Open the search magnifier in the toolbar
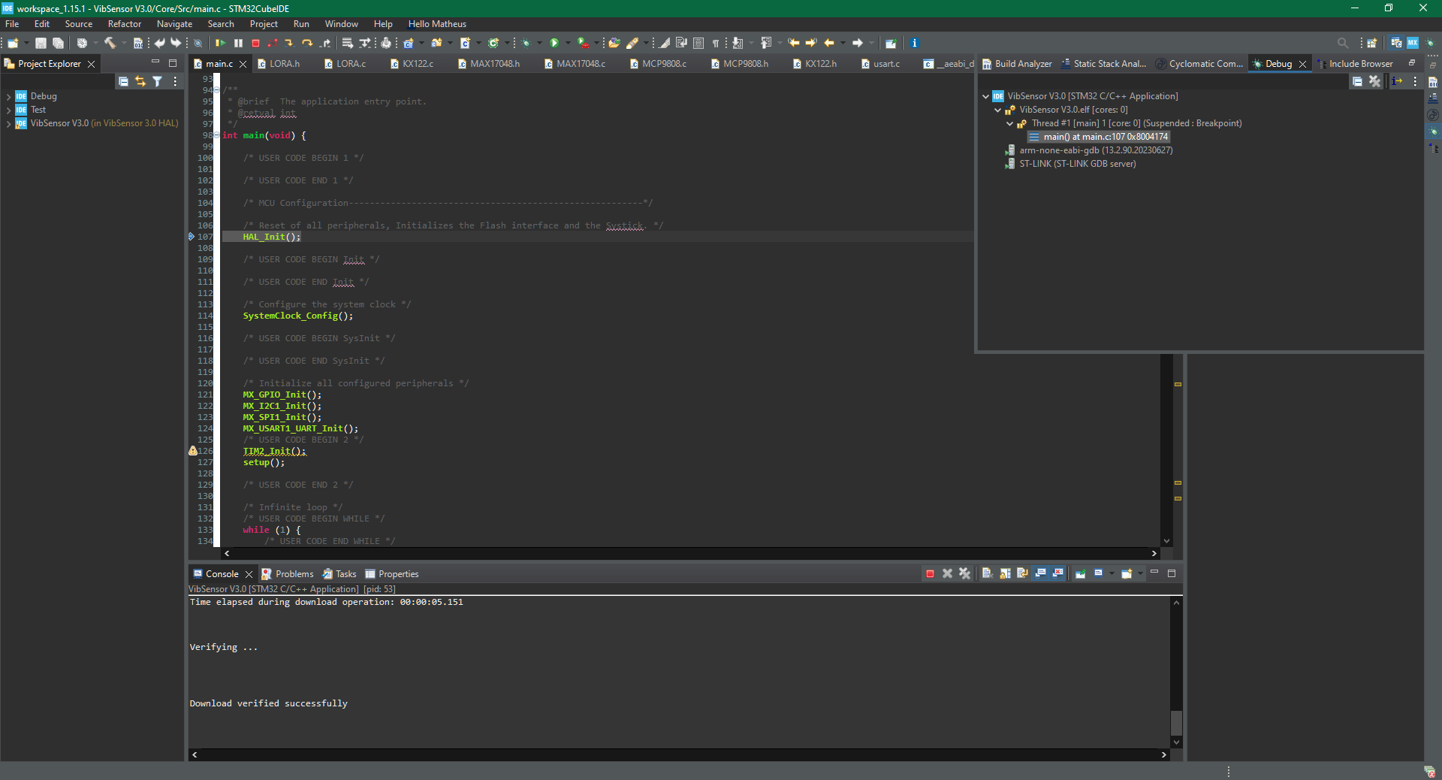This screenshot has width=1442, height=780. pos(1343,44)
